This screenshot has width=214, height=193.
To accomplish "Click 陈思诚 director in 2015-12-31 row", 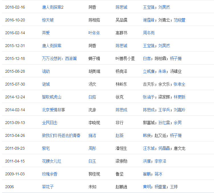I will (x=121, y=46).
